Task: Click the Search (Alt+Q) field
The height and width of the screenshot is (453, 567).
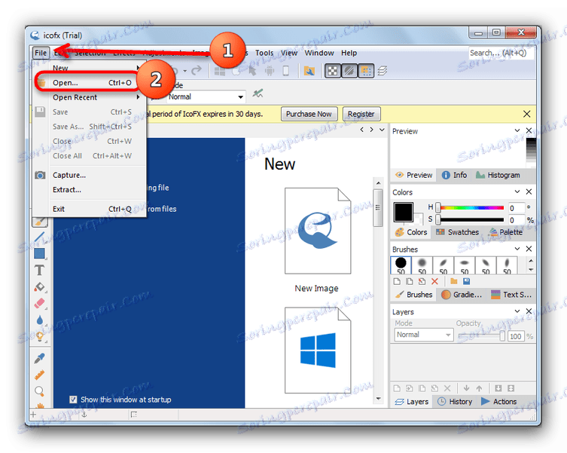Action: 501,54
